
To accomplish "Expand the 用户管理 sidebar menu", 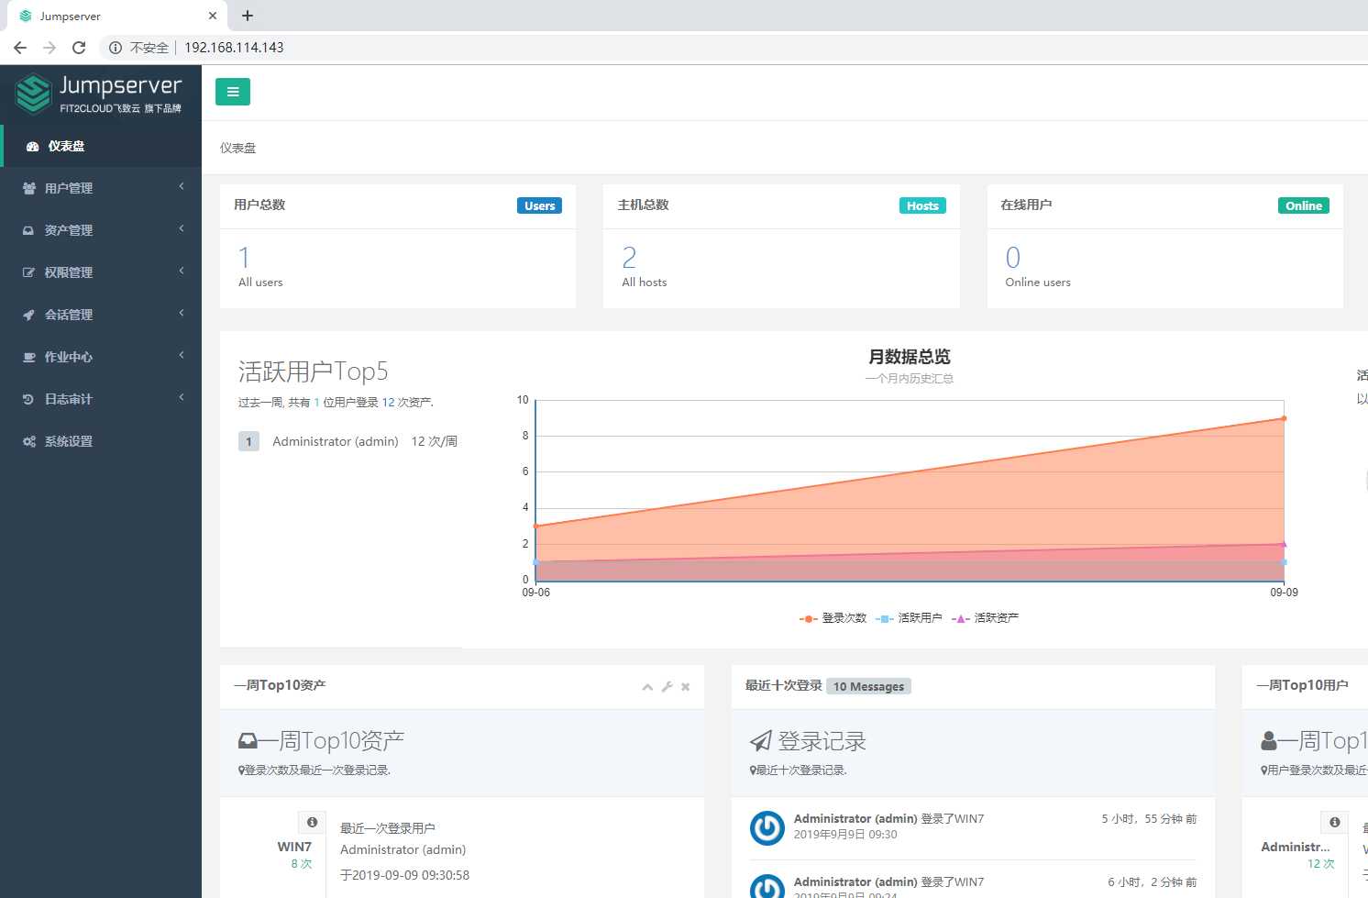I will coord(101,188).
